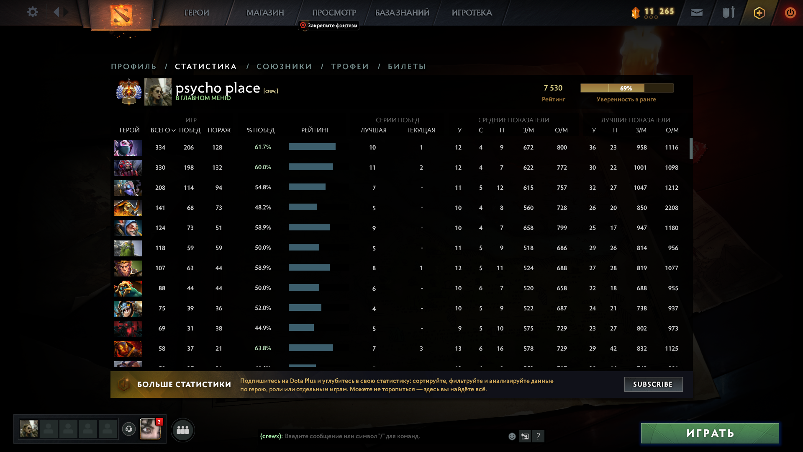This screenshot has width=803, height=452.
Task: Select the hero portrait with 69 games
Action: point(128,329)
